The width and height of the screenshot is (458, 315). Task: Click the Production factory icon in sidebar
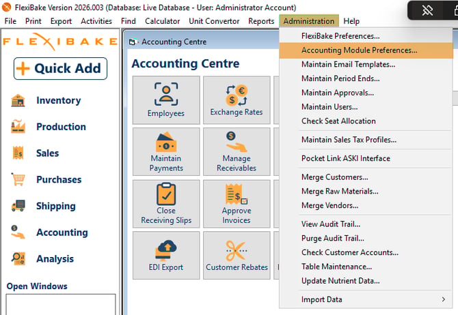[x=18, y=127]
